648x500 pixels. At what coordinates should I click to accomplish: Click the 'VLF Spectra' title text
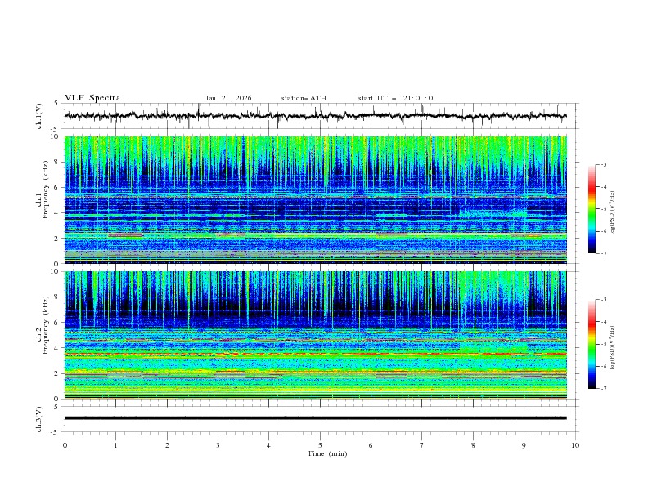[92, 98]
